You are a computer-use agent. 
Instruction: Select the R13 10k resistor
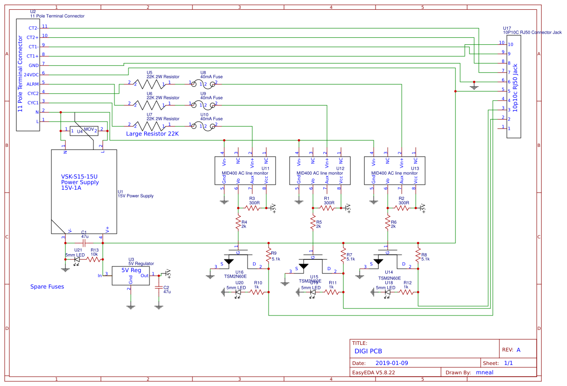(x=94, y=260)
